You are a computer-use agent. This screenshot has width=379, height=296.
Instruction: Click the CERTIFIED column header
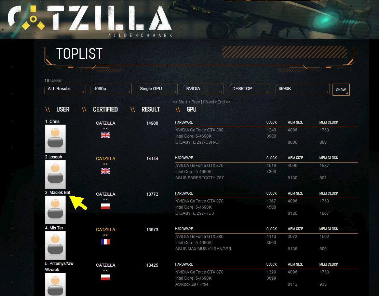[105, 109]
